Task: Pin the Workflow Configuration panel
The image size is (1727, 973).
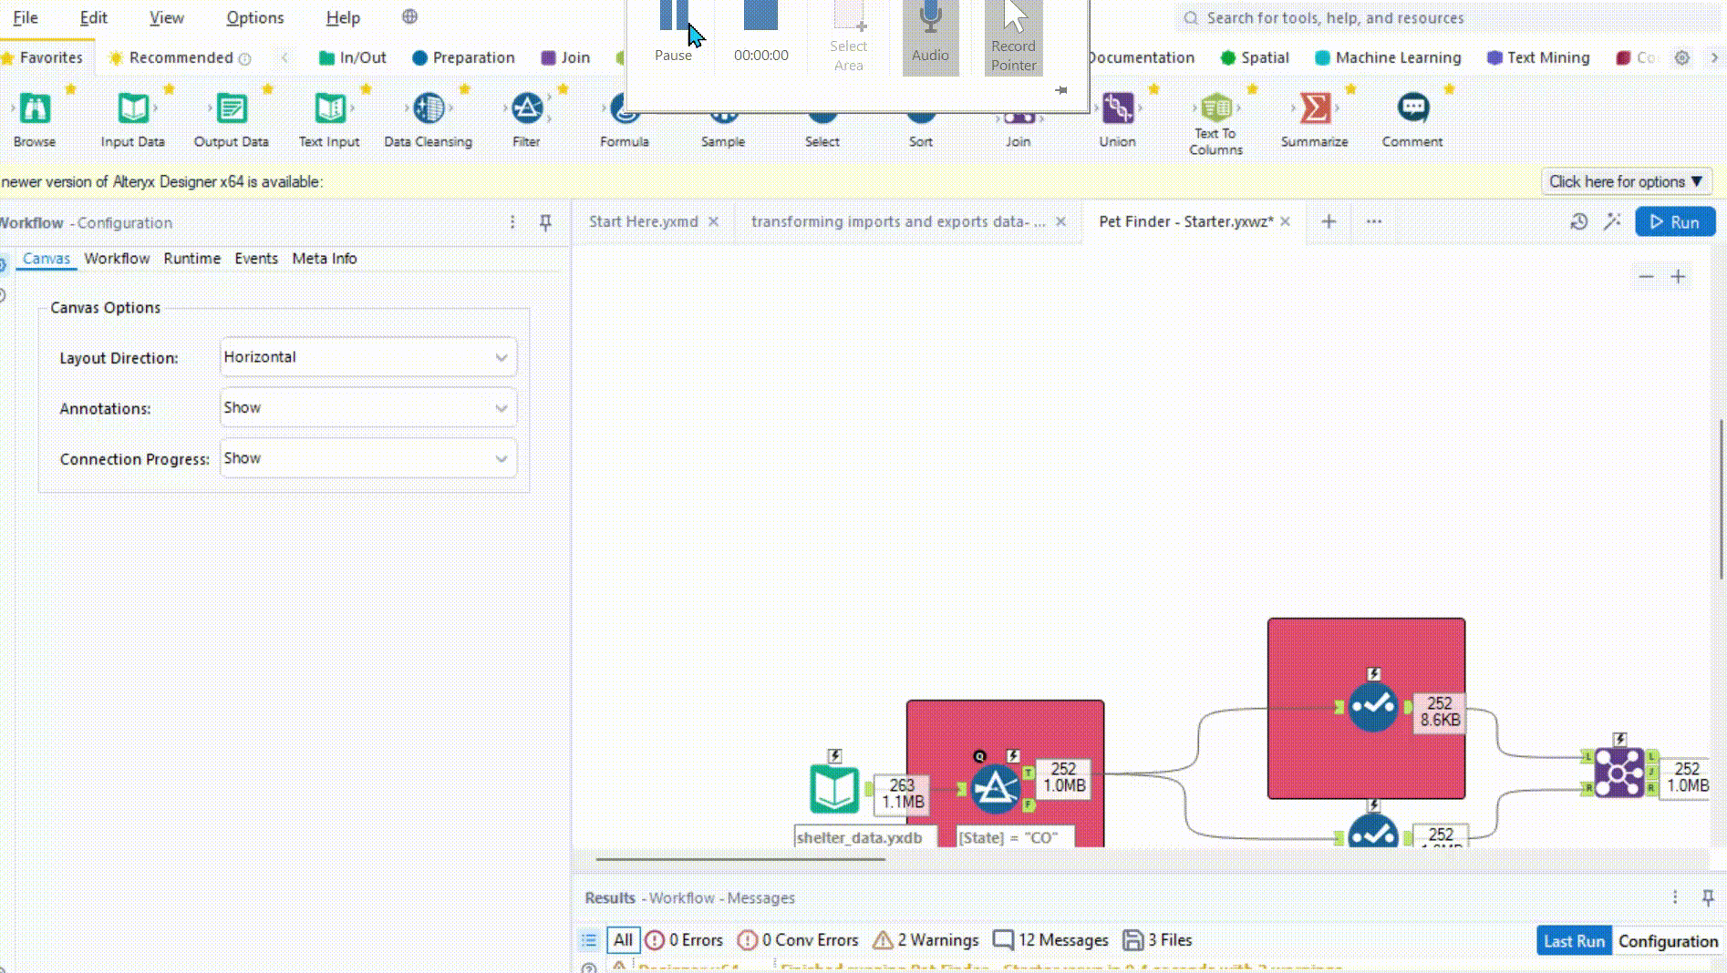Action: (545, 222)
